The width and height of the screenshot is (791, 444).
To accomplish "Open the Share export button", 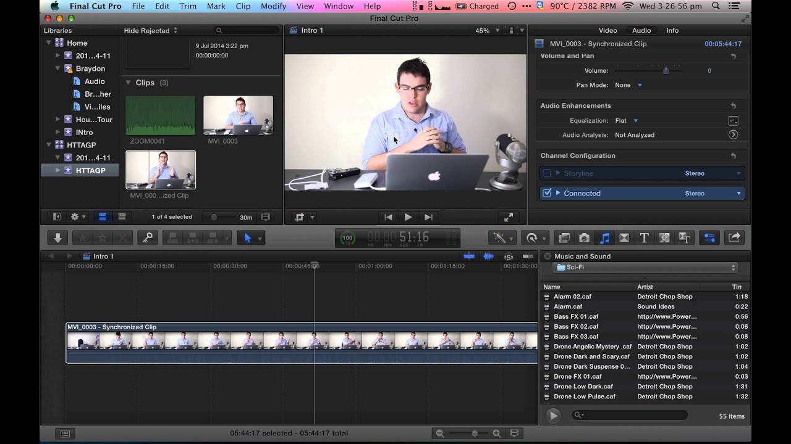I will (735, 237).
